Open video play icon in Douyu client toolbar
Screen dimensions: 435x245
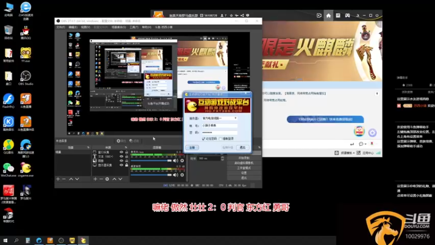coord(319,16)
